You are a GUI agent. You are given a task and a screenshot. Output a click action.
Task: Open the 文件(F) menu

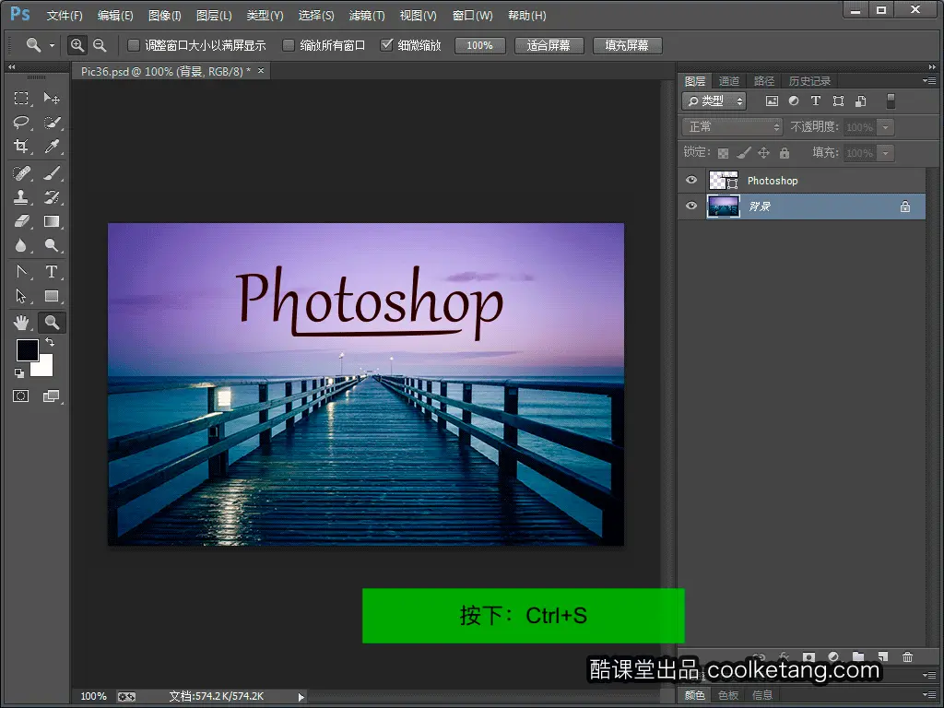[x=65, y=16]
